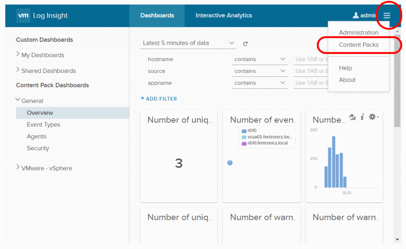Click the 'appname' filter label
406x249 pixels.
click(x=160, y=83)
